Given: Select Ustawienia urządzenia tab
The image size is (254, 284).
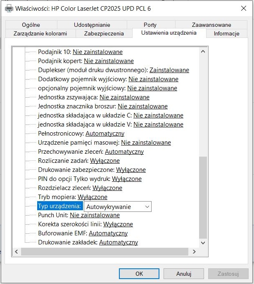Looking at the screenshot, I should click(x=169, y=33).
